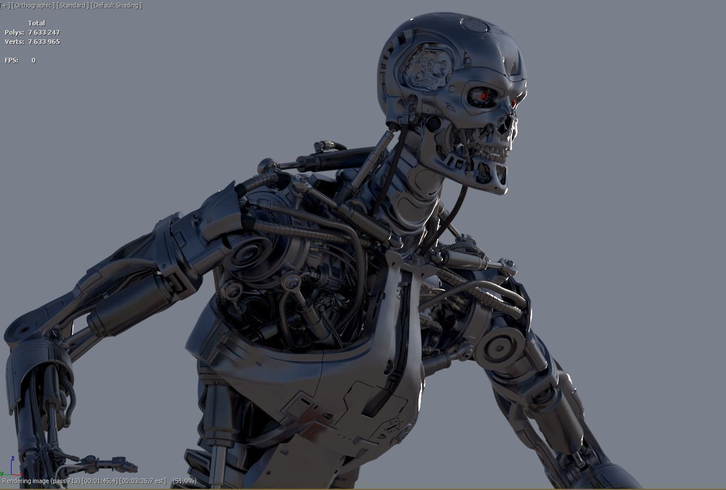Click the Total statistics heading
Screen dimensions: 726x490
(x=36, y=23)
